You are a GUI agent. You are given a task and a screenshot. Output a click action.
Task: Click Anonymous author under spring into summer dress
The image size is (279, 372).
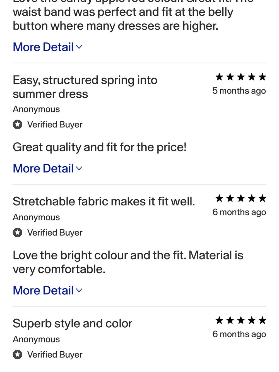point(36,109)
